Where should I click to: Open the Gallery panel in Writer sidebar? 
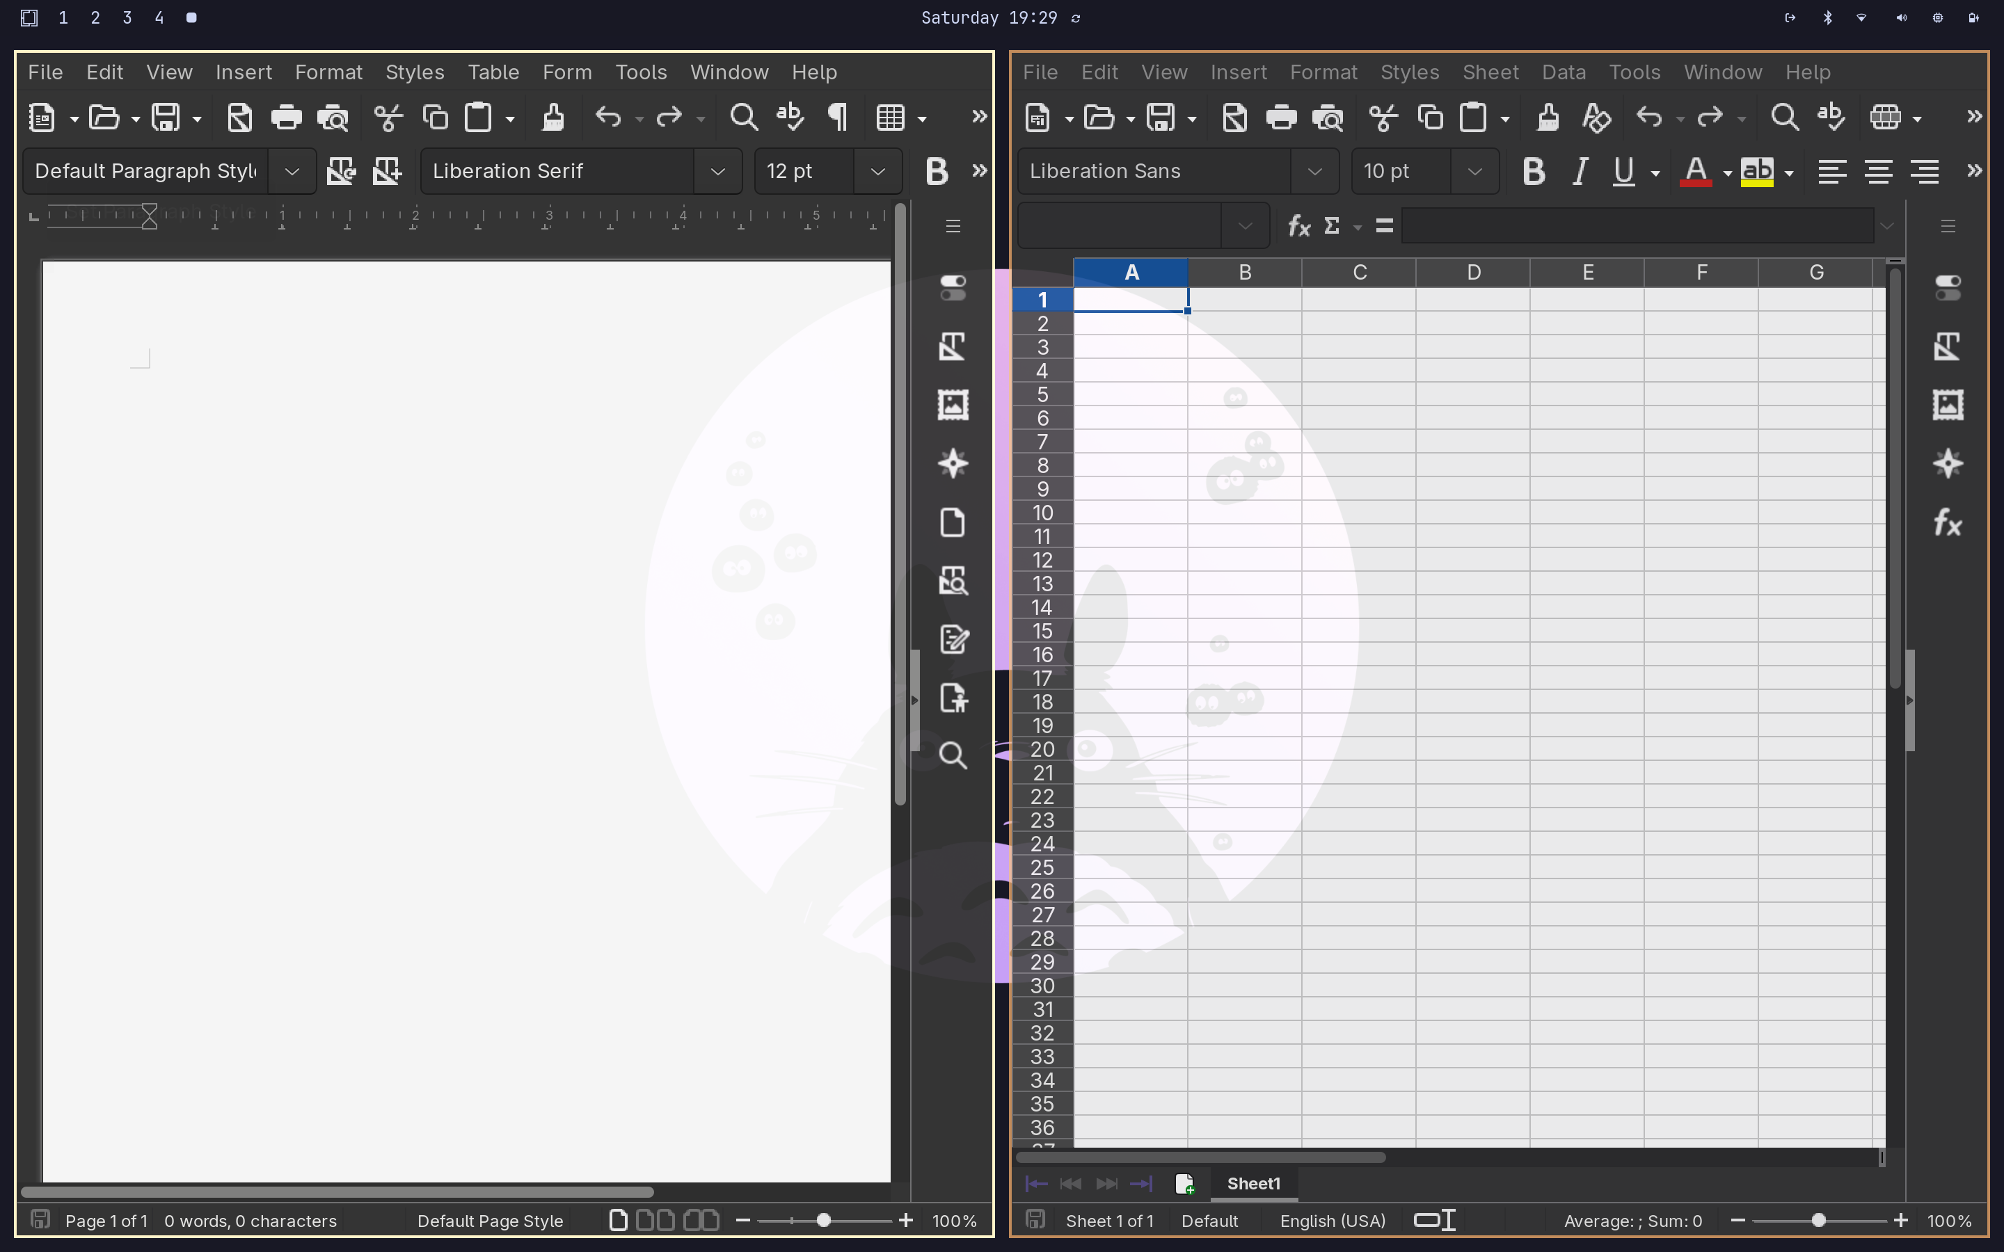click(953, 405)
